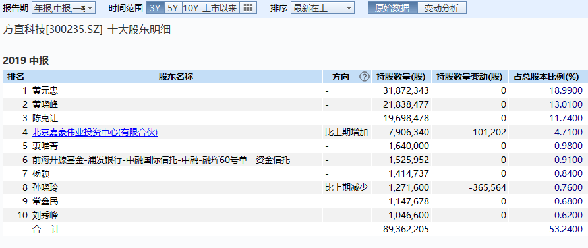This screenshot has height=248, width=588.
Task: Click the ratio value 0.9800
Action: point(568,146)
